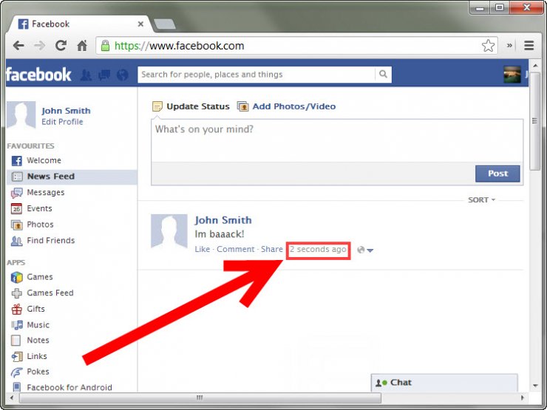
Task: Click the vertical scrollbar thumb
Action: 534,120
